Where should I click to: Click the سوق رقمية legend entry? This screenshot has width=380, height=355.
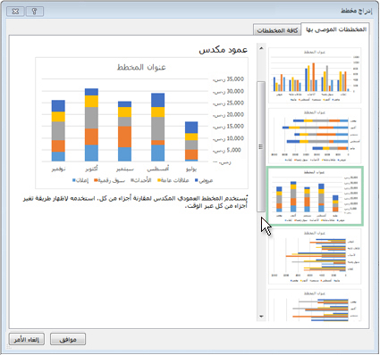tap(109, 180)
